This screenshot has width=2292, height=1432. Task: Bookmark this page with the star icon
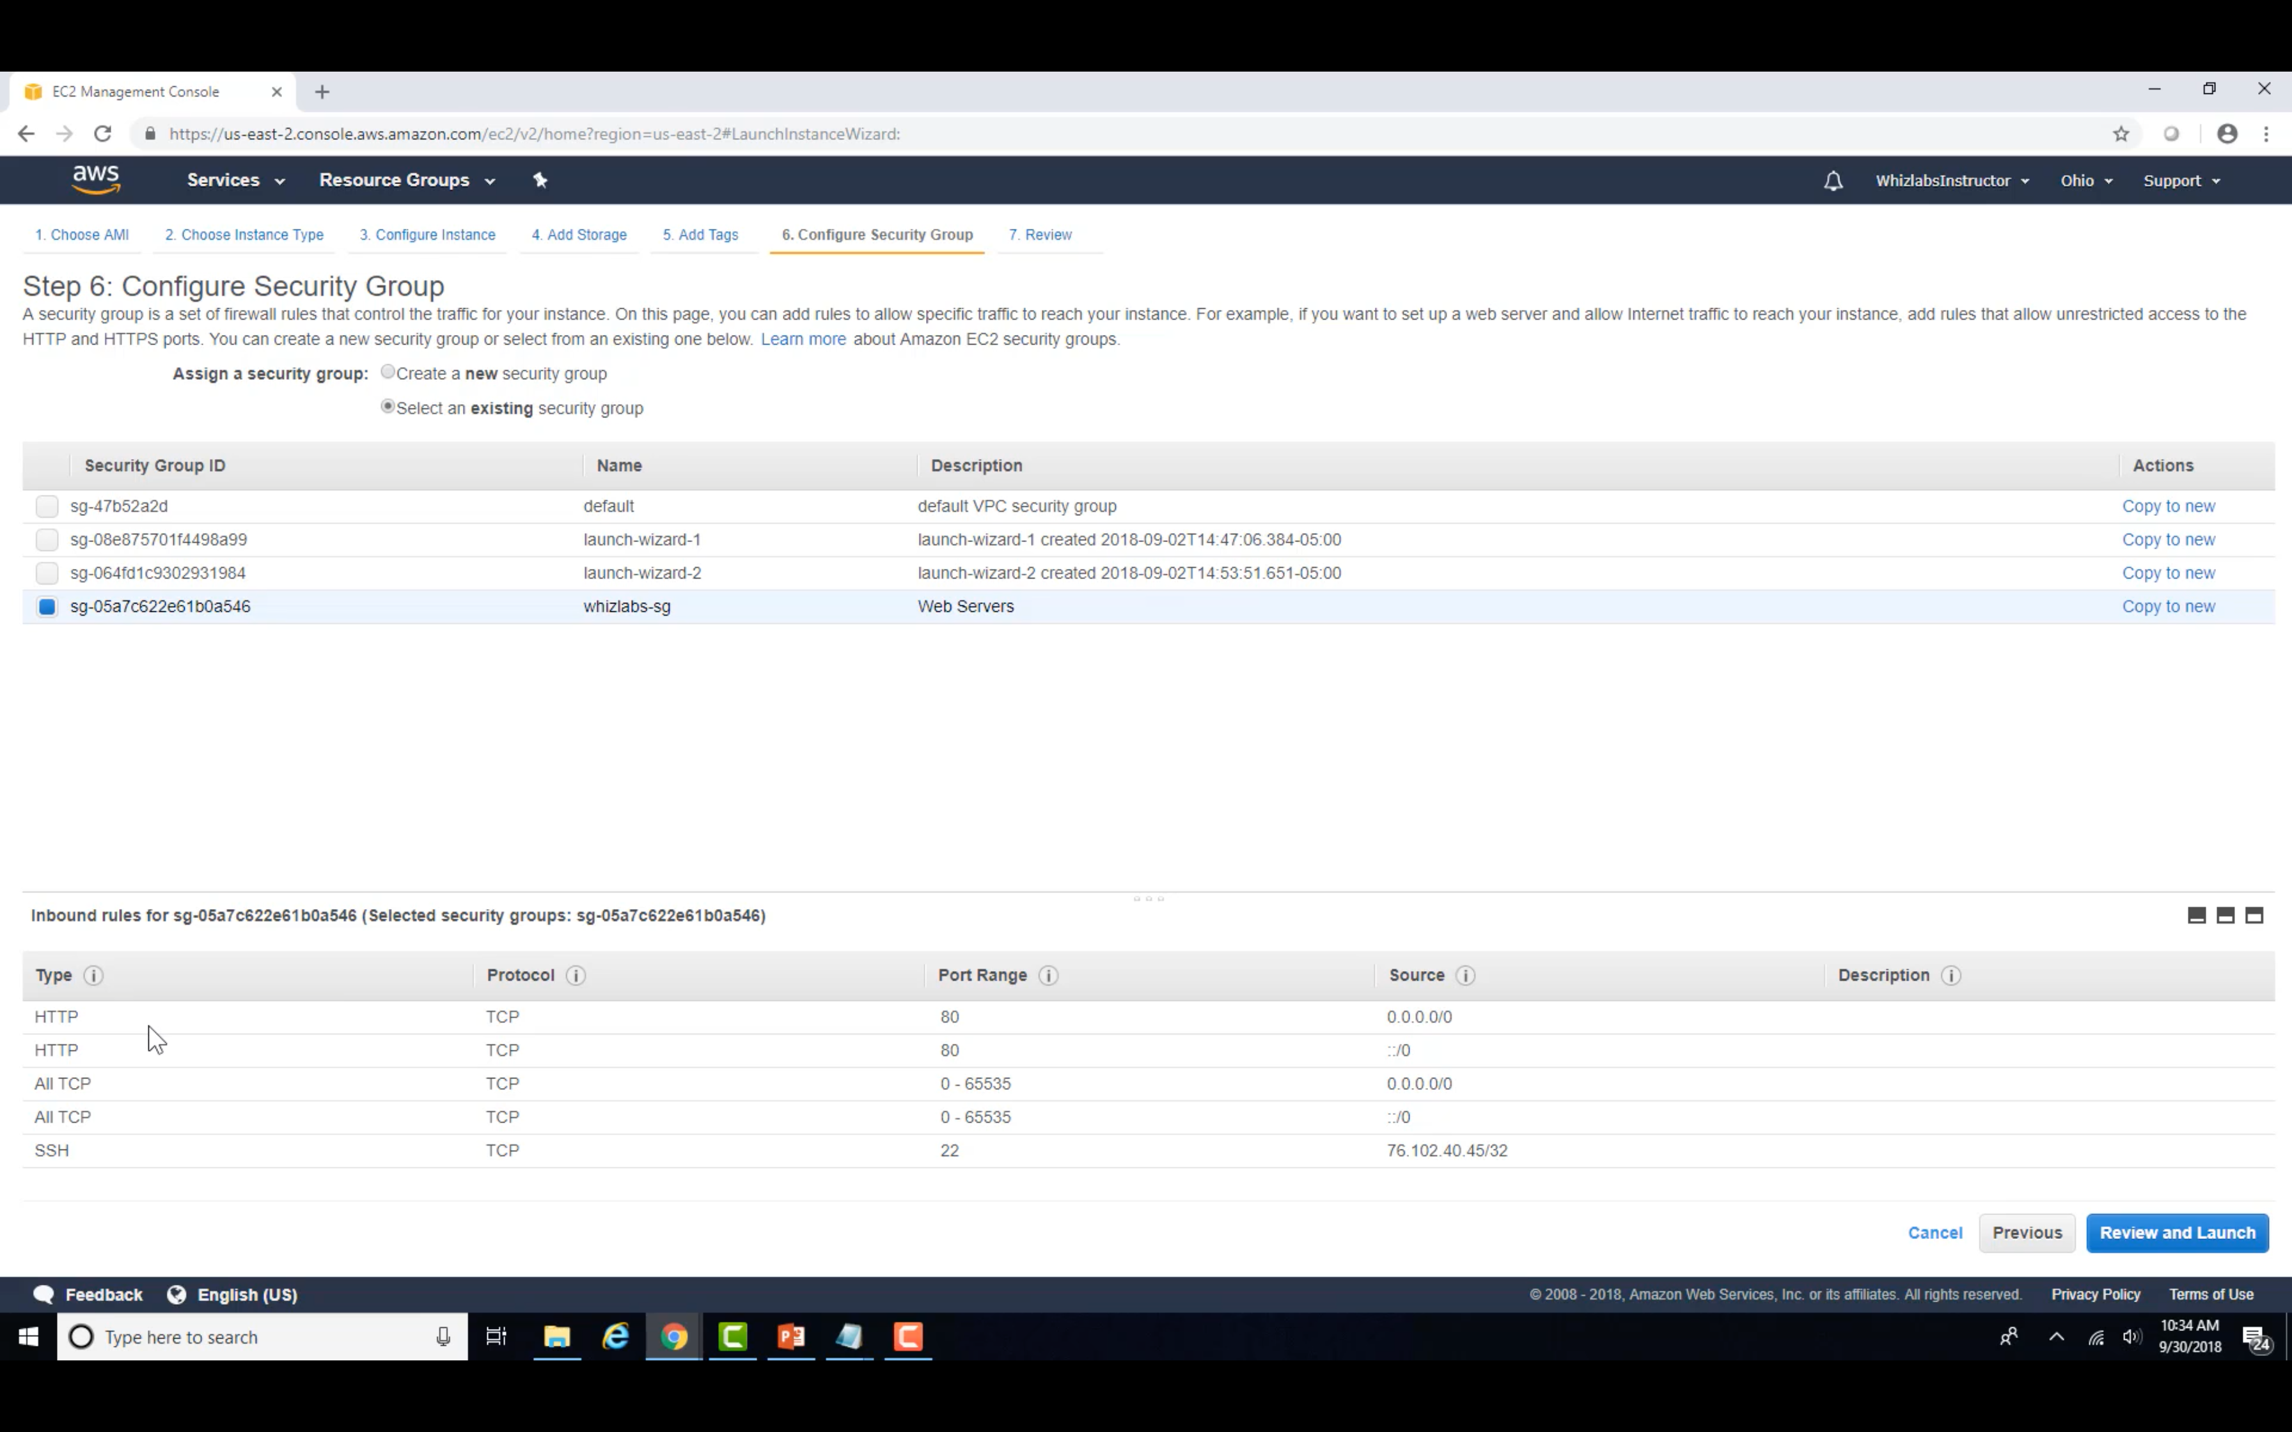[x=2121, y=134]
